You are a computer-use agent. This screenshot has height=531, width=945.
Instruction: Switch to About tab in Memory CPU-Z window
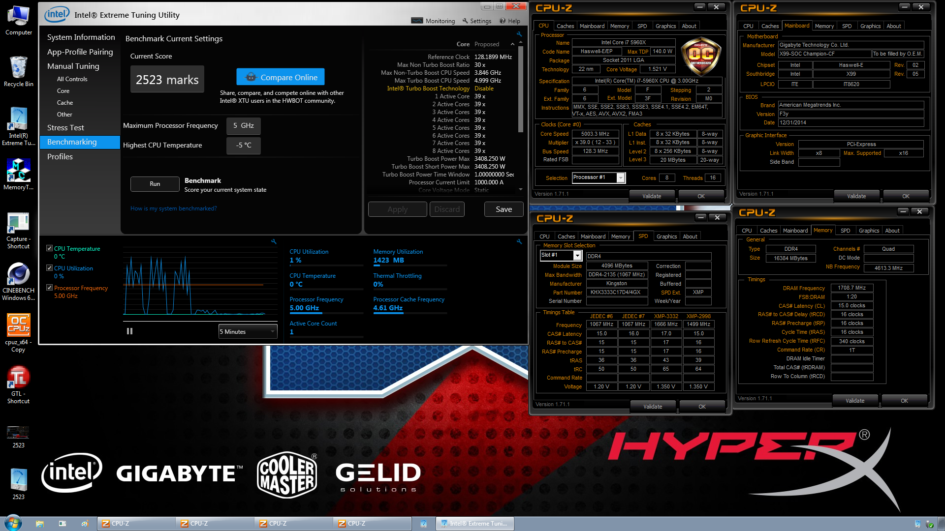892,231
